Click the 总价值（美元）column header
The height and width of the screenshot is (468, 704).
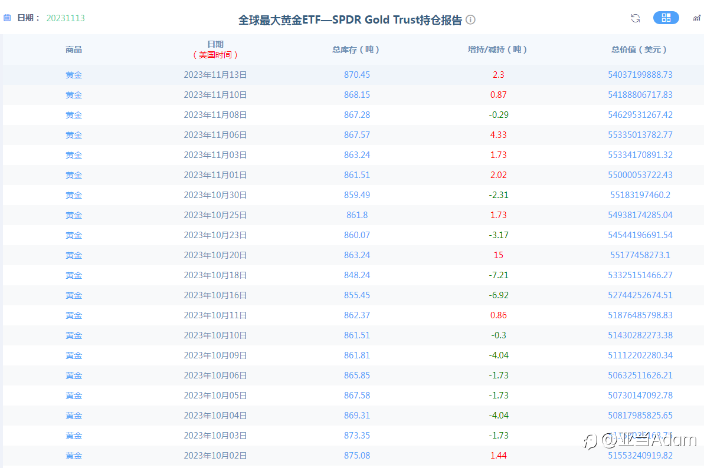pos(640,50)
